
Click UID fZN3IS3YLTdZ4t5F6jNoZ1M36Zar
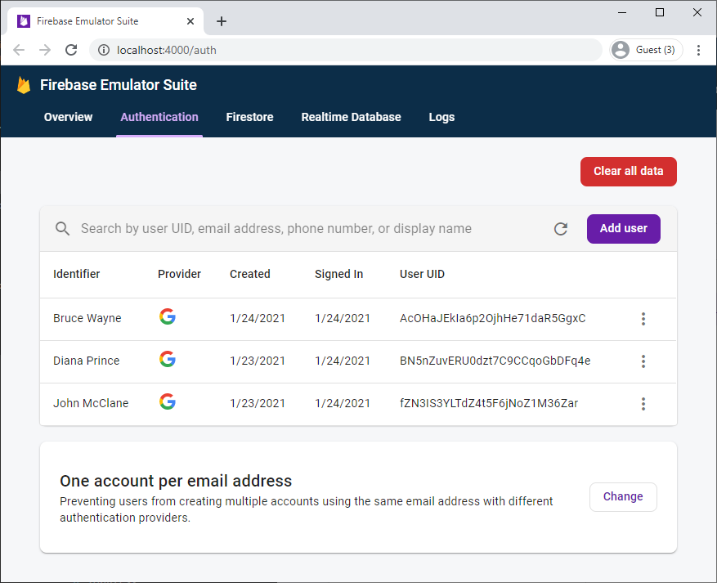[489, 403]
